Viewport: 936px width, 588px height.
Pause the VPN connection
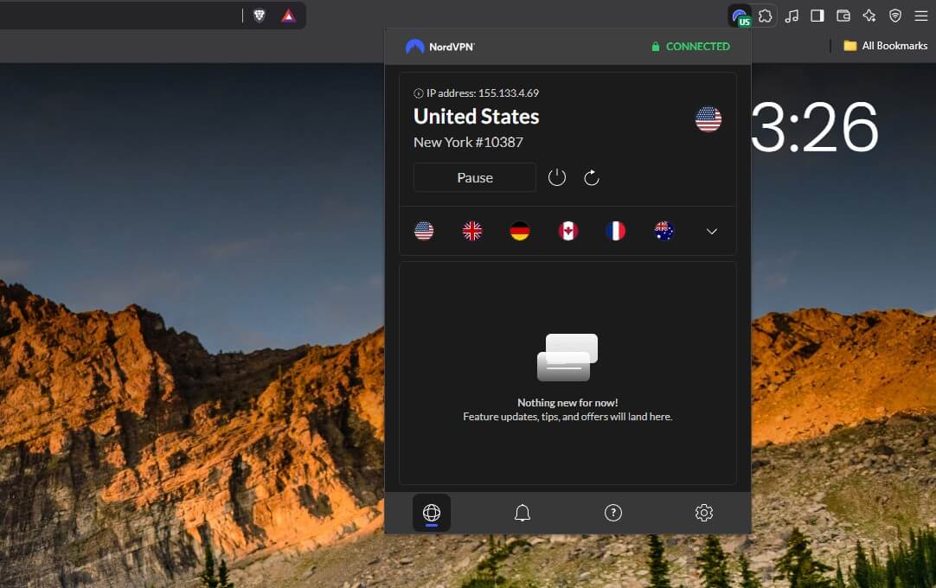pos(474,176)
